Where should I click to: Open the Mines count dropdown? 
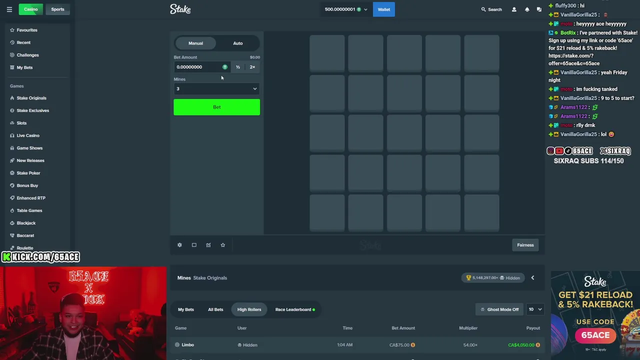pyautogui.click(x=216, y=89)
